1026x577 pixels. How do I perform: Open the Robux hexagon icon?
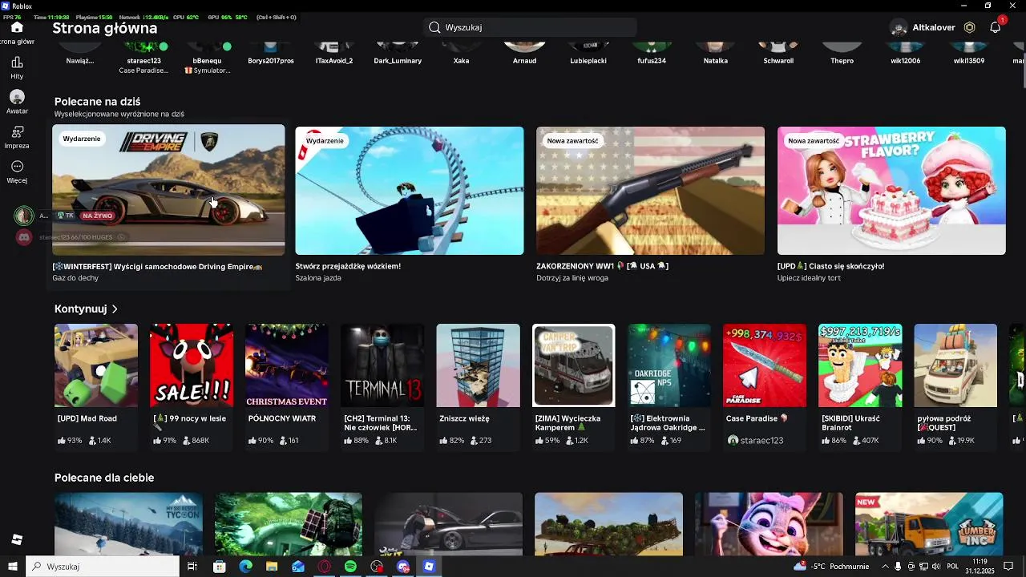click(x=969, y=27)
